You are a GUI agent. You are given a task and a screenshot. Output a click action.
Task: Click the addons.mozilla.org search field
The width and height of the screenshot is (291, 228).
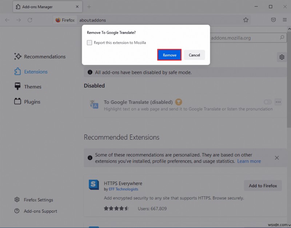pyautogui.click(x=251, y=37)
